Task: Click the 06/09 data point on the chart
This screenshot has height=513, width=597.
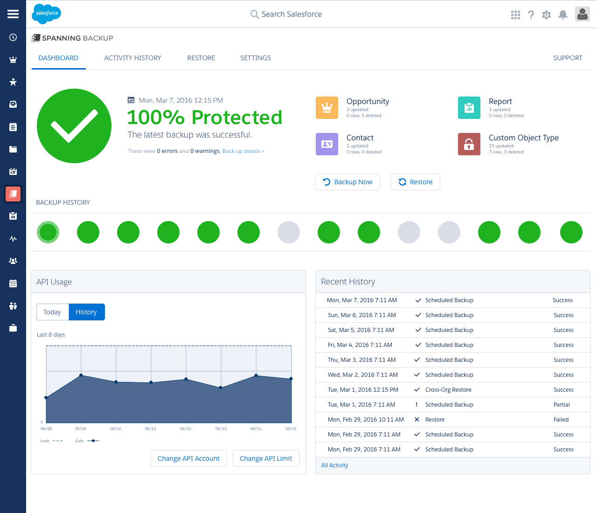Action: point(81,375)
